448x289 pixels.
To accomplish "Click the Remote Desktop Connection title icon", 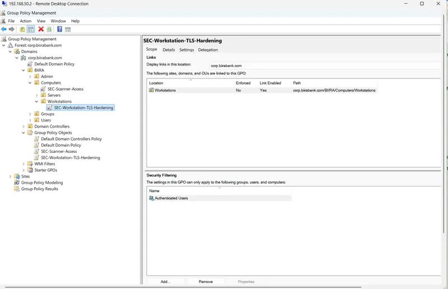I will point(4,4).
